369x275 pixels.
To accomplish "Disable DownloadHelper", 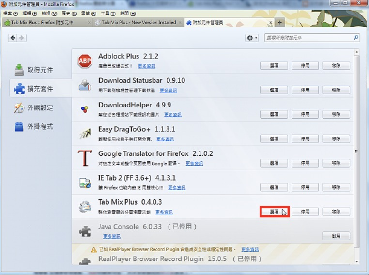I will point(305,114).
